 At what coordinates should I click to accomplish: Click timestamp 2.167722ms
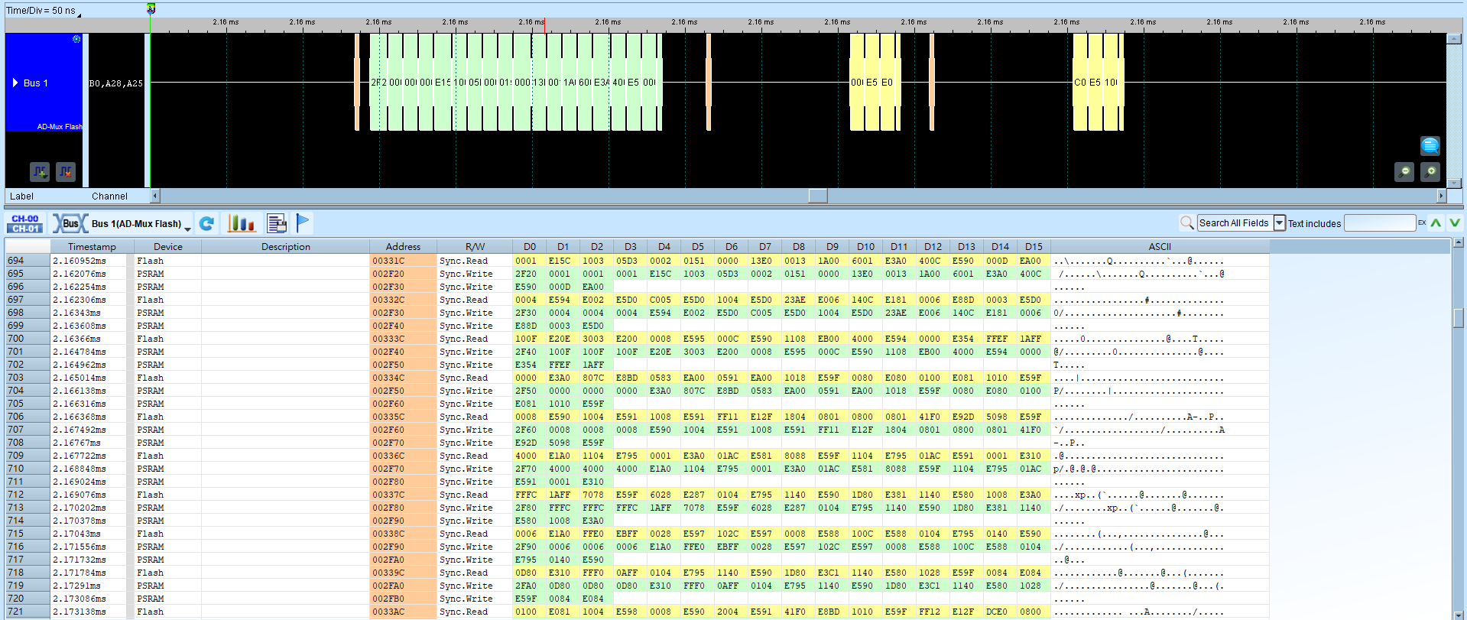(80, 456)
